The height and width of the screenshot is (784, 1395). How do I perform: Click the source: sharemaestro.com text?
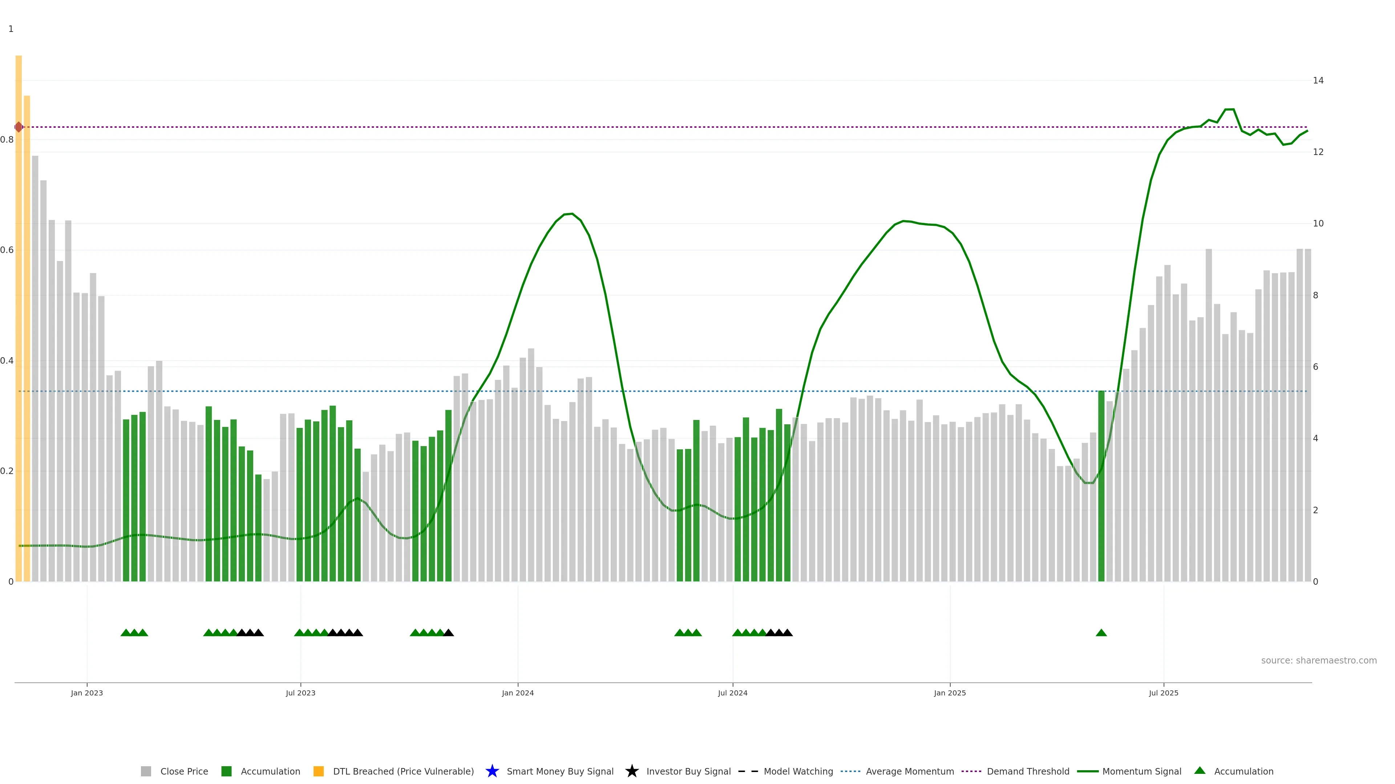1319,660
